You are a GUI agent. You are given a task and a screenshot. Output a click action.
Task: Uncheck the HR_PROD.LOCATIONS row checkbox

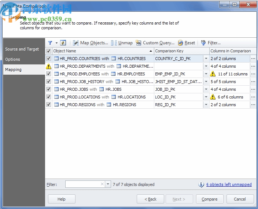pyautogui.click(x=48, y=97)
